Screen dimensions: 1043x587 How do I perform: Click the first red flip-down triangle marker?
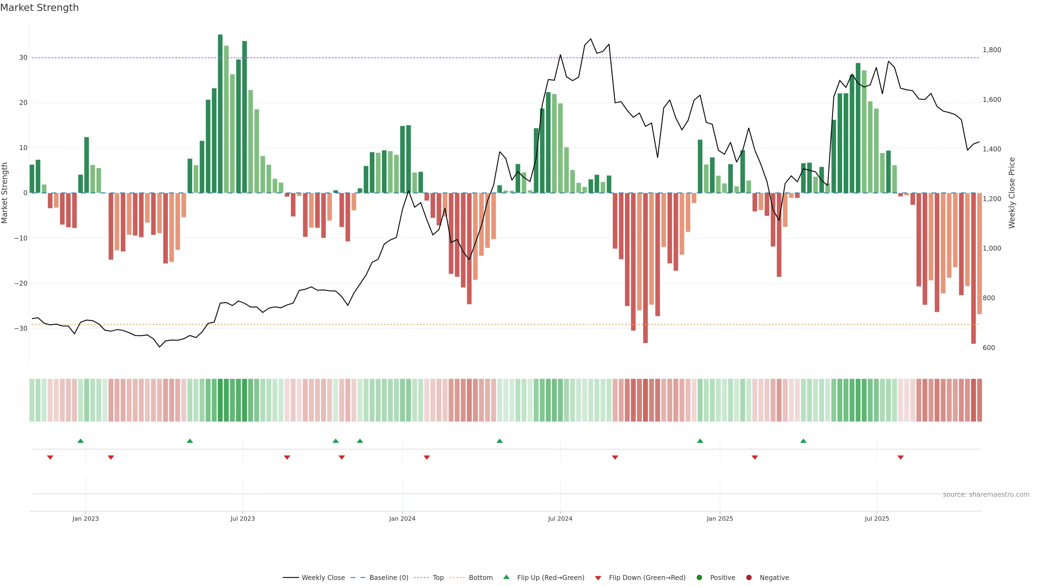(x=50, y=457)
